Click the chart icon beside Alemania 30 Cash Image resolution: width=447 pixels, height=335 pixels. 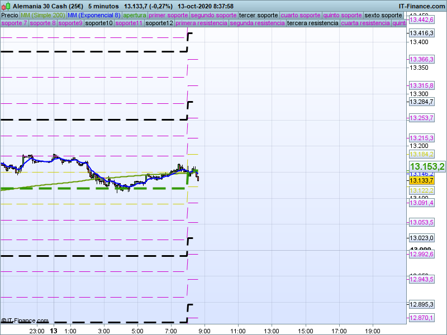(6, 6)
